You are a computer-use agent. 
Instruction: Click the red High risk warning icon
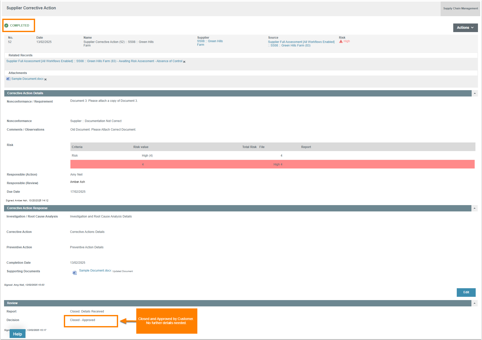tap(341, 41)
